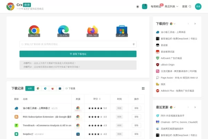Open Trendtrack - eCommerce Analysis link
This screenshot has width=208, height=139.
click(47, 125)
